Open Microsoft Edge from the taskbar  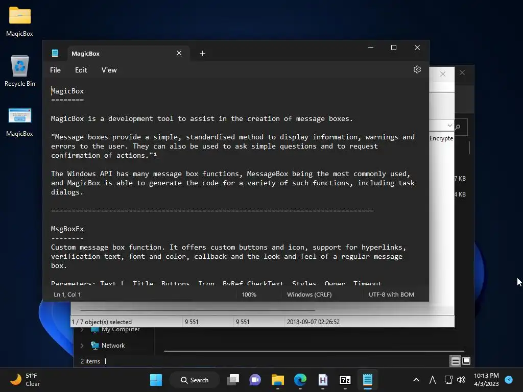300,380
